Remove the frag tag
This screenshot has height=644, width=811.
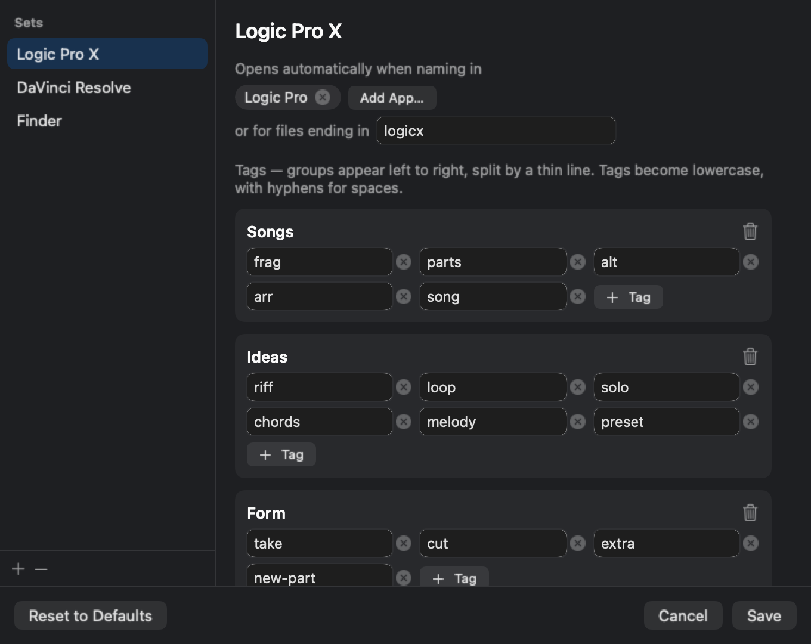(404, 262)
